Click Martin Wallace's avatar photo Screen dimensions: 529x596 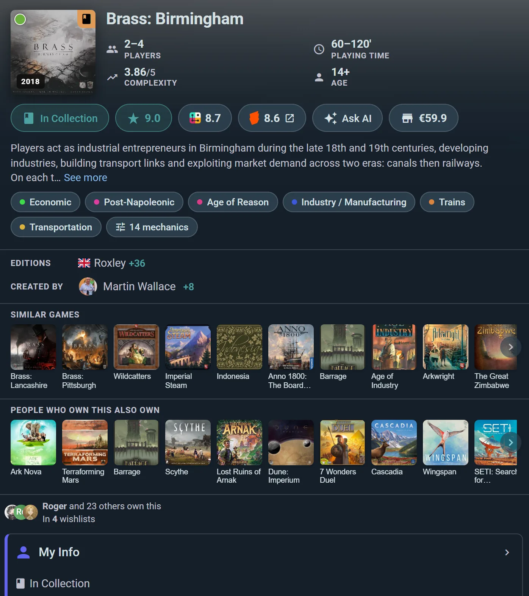tap(88, 286)
